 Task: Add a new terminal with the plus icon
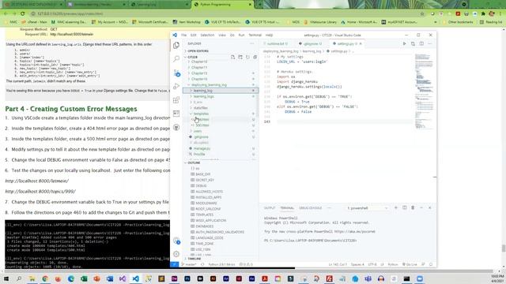click(396, 208)
